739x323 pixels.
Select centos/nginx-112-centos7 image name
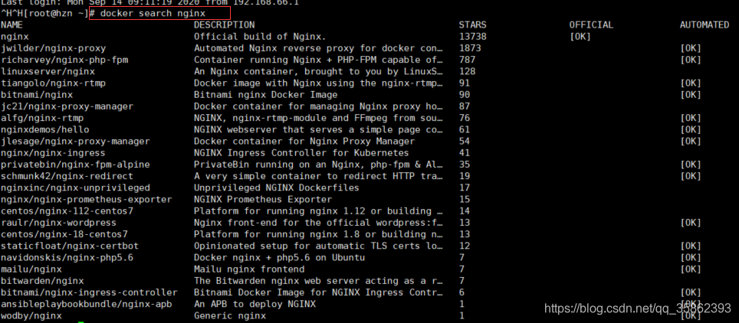tap(67, 211)
